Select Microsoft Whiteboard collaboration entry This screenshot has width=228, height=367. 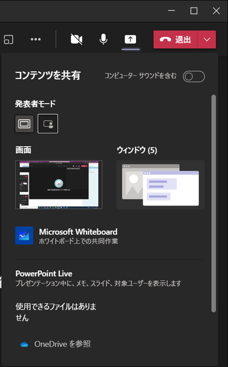pyautogui.click(x=67, y=236)
